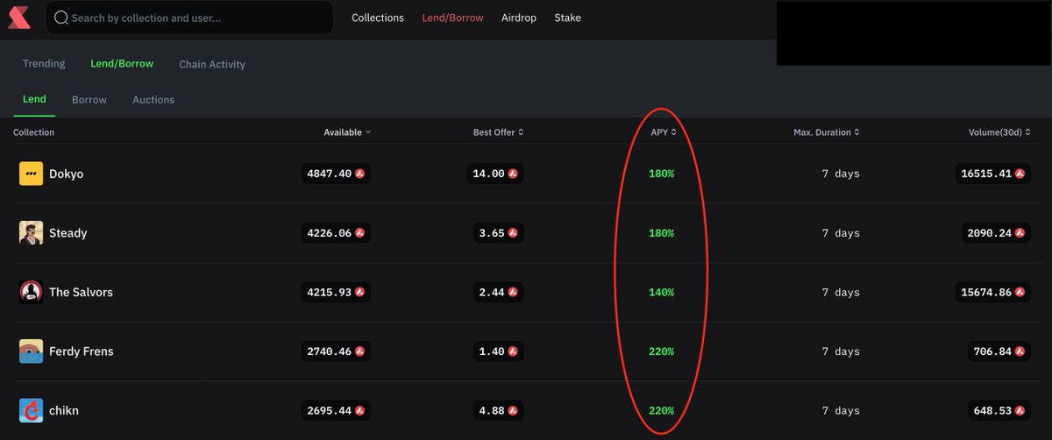Click the Ferdy Frens collection avatar
1052x440 pixels.
point(31,351)
